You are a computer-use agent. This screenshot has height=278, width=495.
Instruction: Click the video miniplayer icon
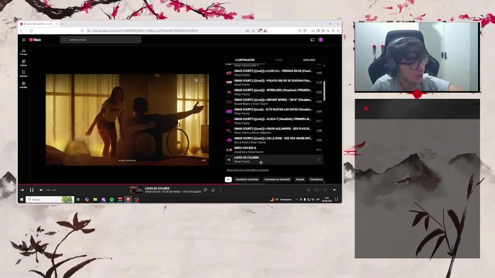point(196,80)
